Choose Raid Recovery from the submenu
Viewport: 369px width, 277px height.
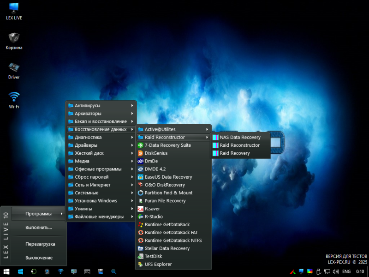[x=234, y=153]
